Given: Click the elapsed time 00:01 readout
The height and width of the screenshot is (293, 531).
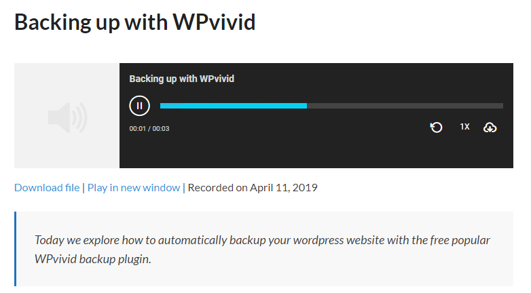Looking at the screenshot, I should (x=137, y=129).
